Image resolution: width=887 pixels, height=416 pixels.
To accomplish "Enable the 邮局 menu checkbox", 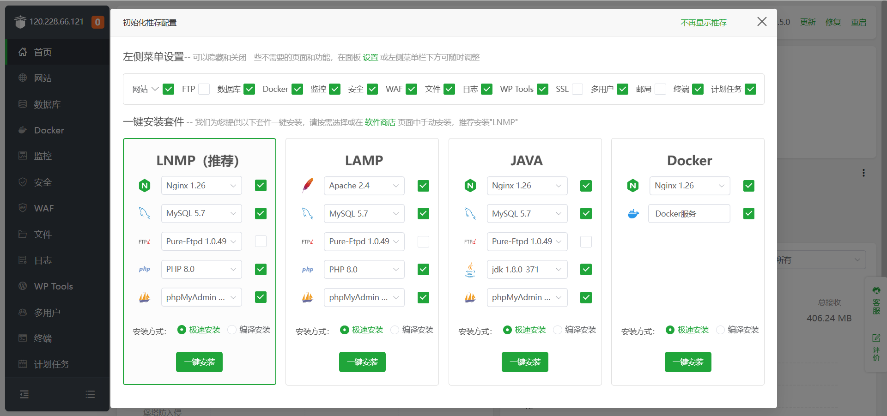I will point(661,89).
